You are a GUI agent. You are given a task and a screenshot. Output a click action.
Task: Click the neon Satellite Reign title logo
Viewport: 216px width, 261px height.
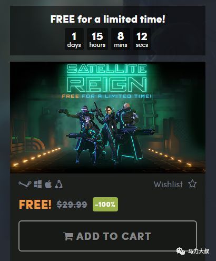tap(107, 78)
